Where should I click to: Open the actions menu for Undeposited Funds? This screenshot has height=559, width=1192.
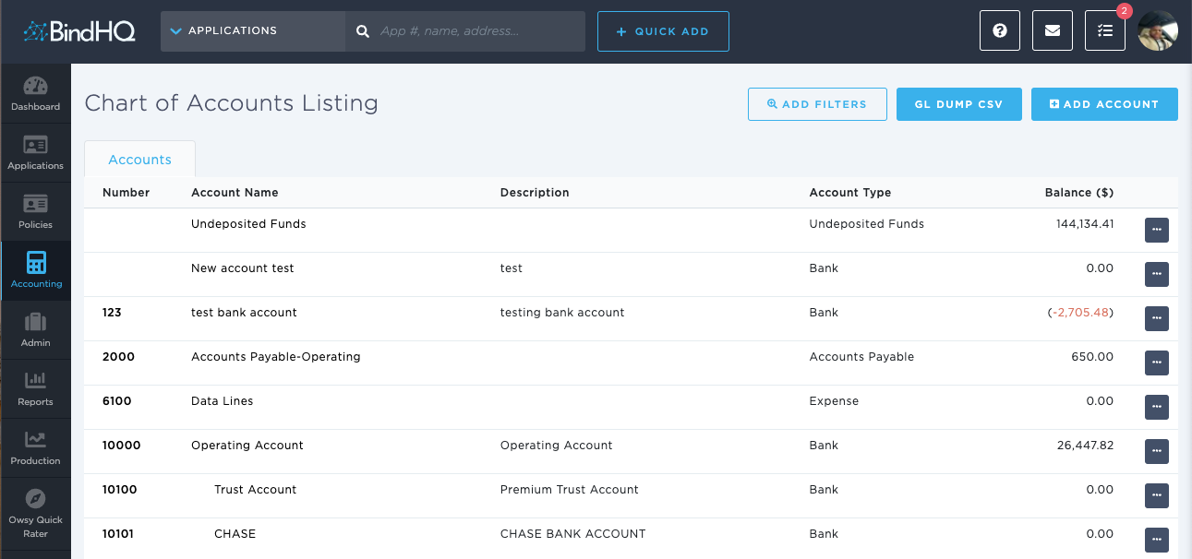point(1156,230)
